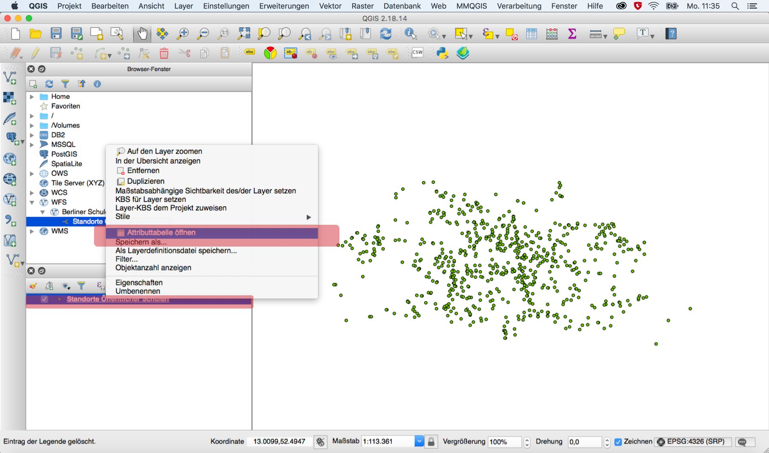Open the Layer Labeling Options abc icon
Viewport: 769px width, 453px height.
tap(250, 52)
